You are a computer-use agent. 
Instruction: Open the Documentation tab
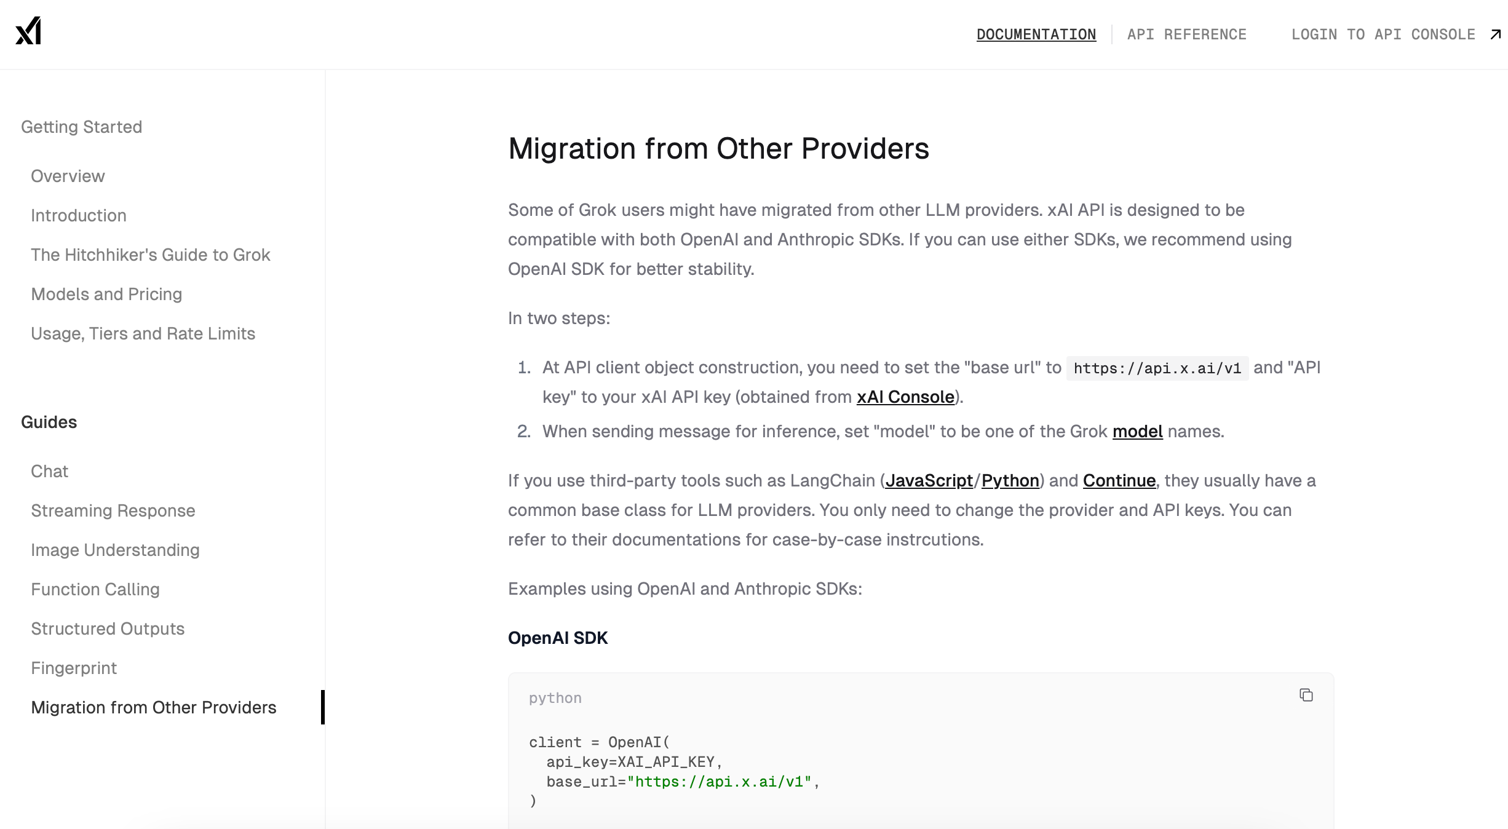(x=1036, y=34)
